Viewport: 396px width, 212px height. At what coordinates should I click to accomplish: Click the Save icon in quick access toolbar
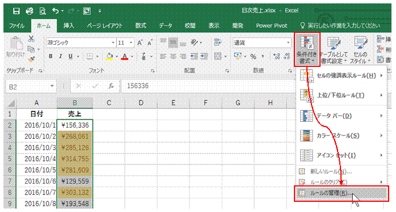[16, 11]
